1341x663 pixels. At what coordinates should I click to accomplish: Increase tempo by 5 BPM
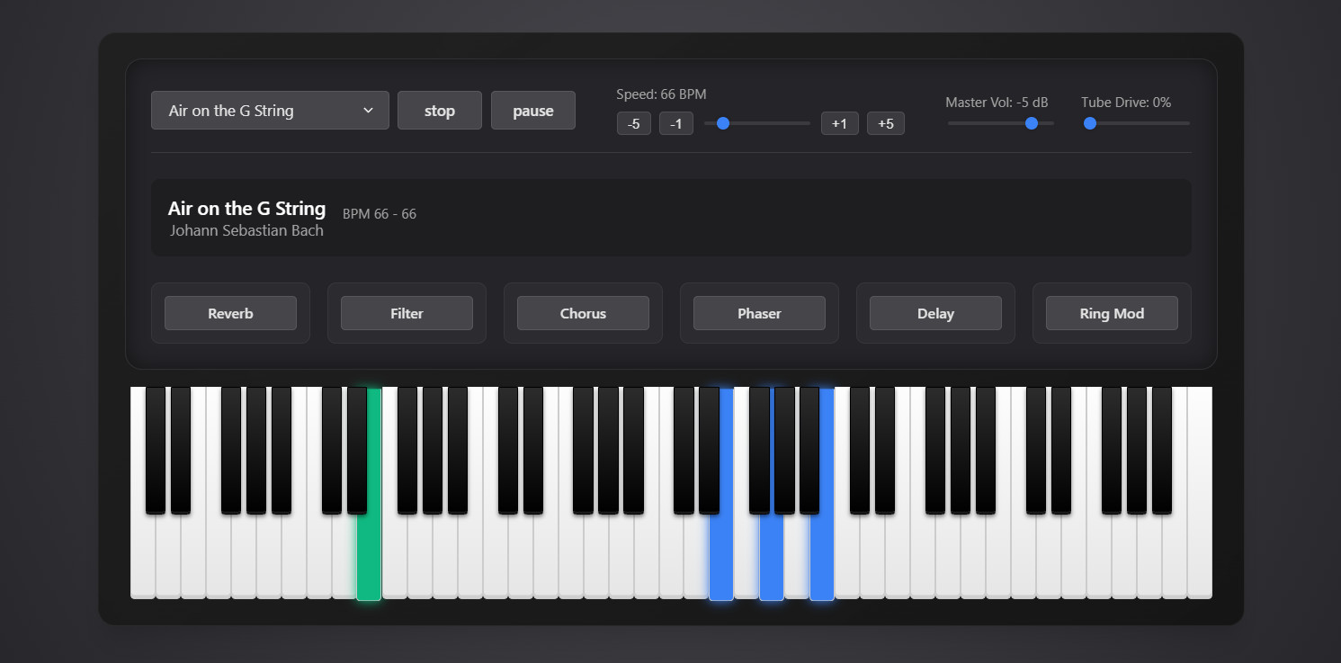pos(886,123)
